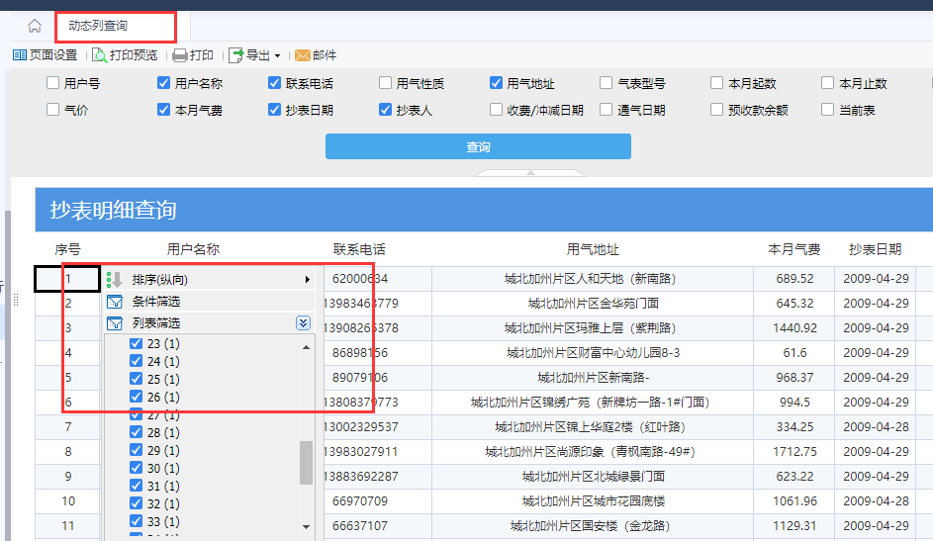The image size is (933, 541).
Task: Click the 抄表日期 column header
Action: [x=875, y=249]
